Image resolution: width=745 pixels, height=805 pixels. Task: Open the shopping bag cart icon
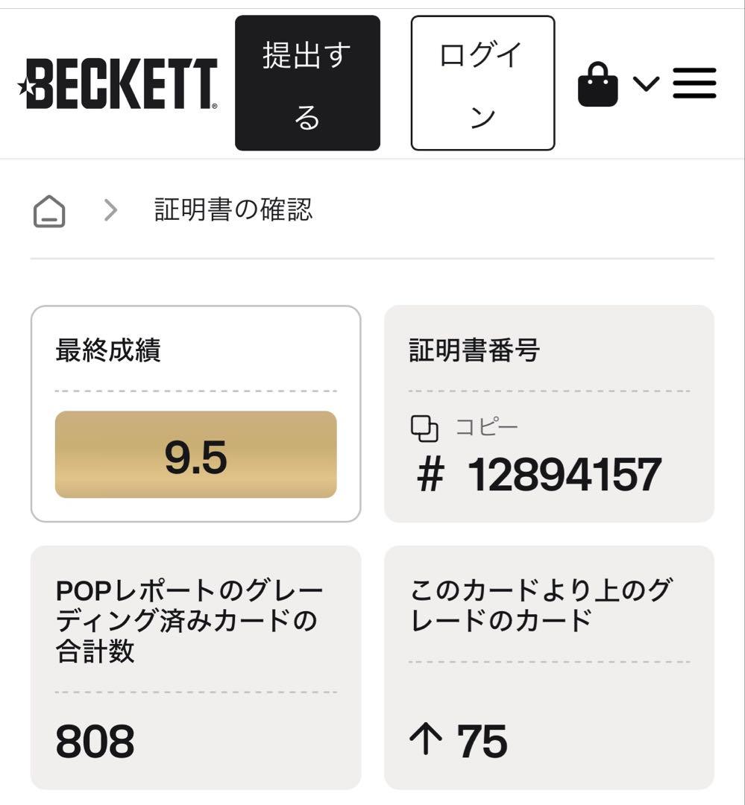click(597, 84)
